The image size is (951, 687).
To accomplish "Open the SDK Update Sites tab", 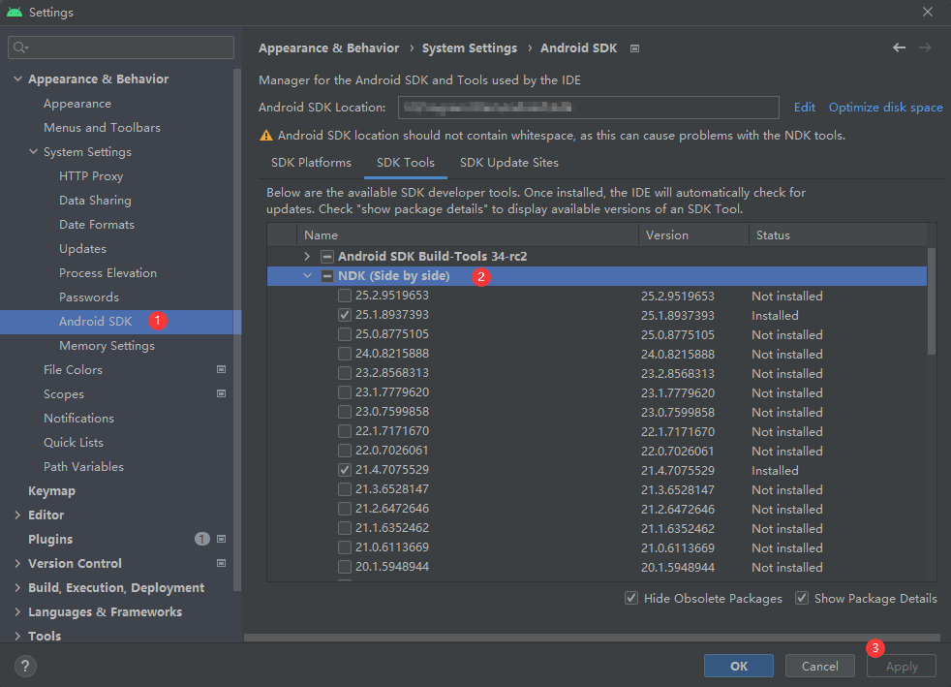I will click(508, 163).
